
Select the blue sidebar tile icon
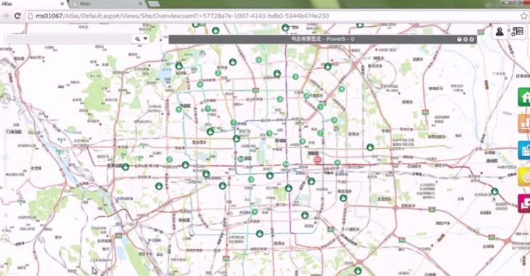525,150
